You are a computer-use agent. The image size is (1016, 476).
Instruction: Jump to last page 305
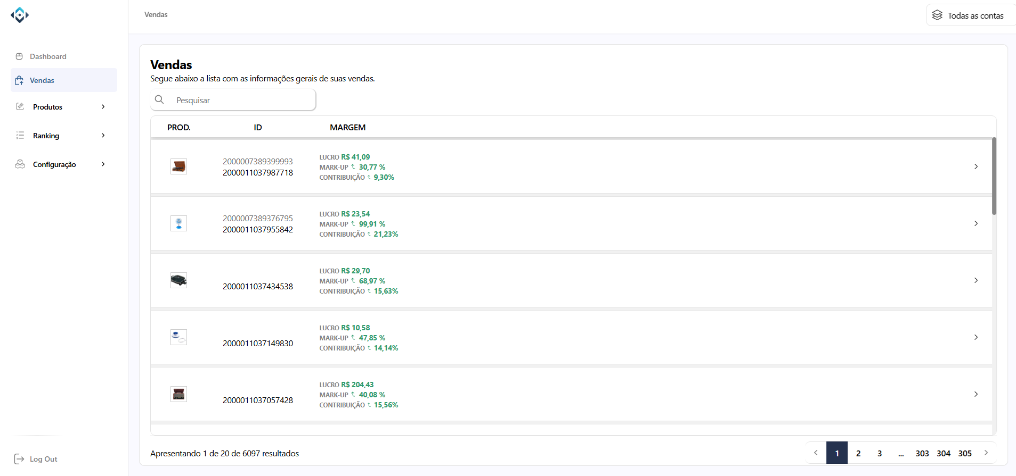[965, 453]
